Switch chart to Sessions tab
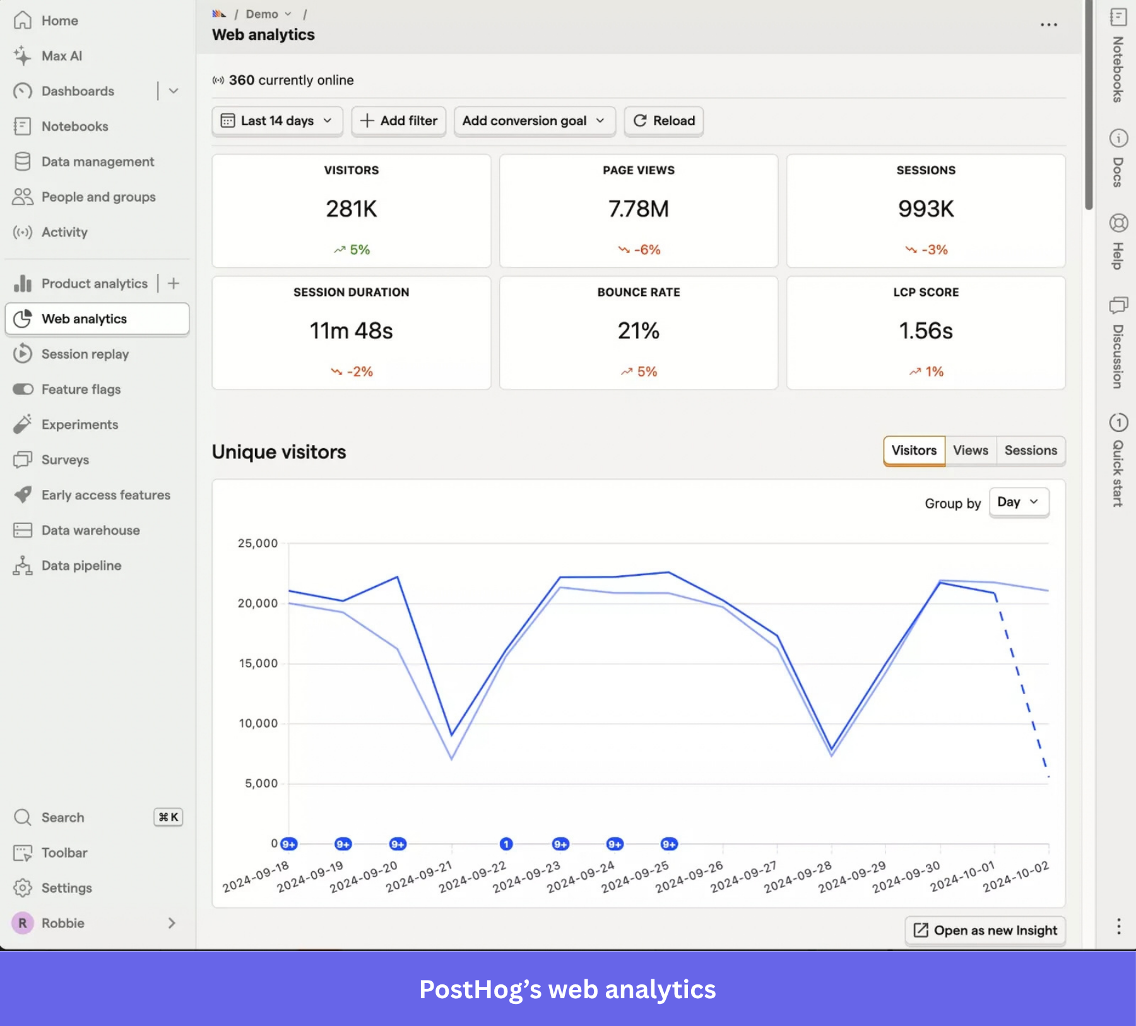1136x1026 pixels. pos(1031,451)
